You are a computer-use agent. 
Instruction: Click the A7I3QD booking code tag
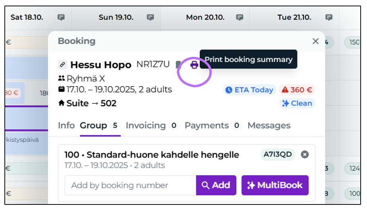278,154
